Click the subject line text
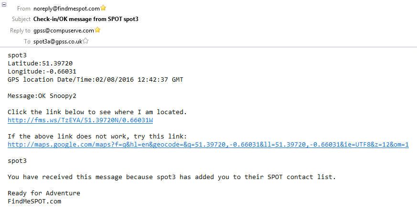417x212 pixels. tap(86, 19)
